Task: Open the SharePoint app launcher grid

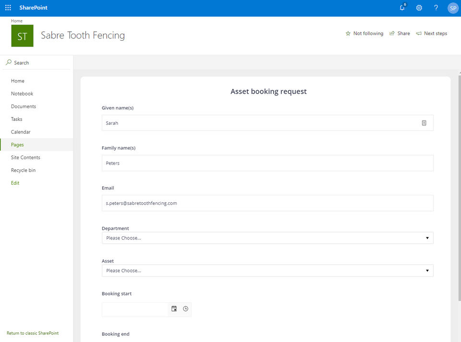Action: tap(8, 8)
